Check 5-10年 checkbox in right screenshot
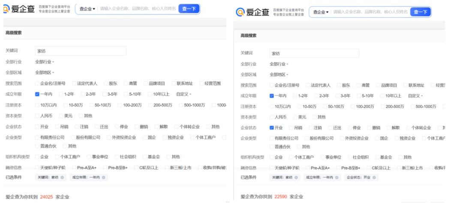Screen dimensions: 463x206 point(359,96)
